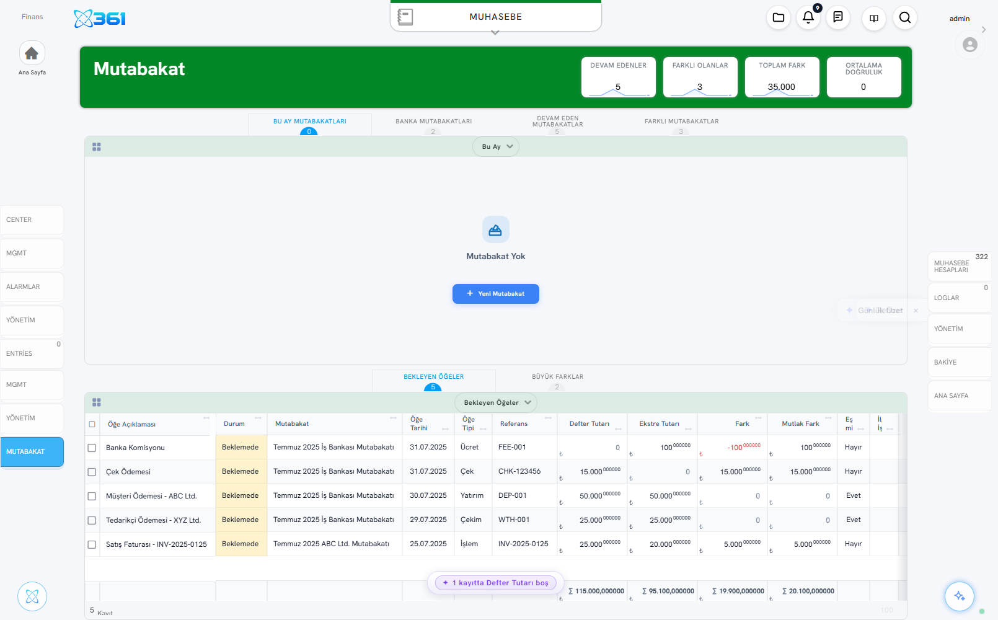This screenshot has height=620, width=998.
Task: Open grid view icon in Bekleyen Öğeler panel
Action: [x=97, y=402]
